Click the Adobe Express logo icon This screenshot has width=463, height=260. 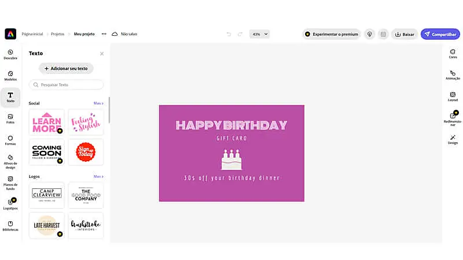click(x=10, y=34)
